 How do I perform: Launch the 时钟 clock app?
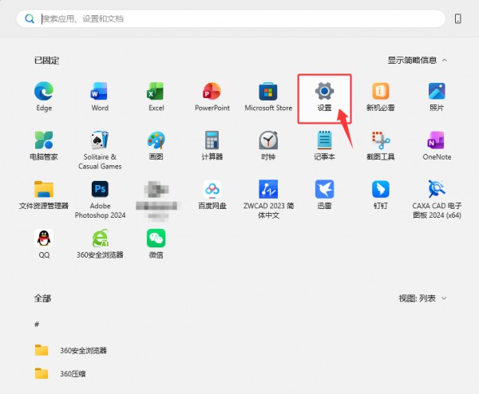point(268,146)
